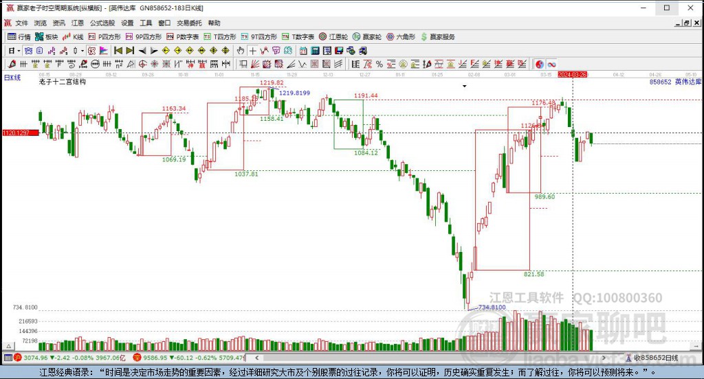The width and height of the screenshot is (704, 379).
Task: Switch to the K线 chart view
Action: [x=73, y=37]
